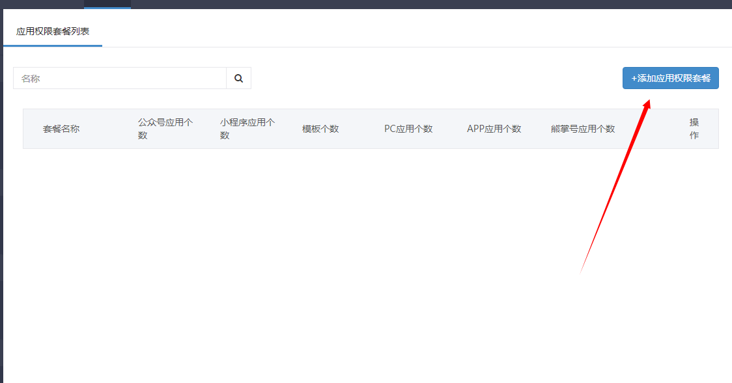Select the 公众号应用个数 column header
Image resolution: width=732 pixels, height=383 pixels.
pyautogui.click(x=165, y=129)
